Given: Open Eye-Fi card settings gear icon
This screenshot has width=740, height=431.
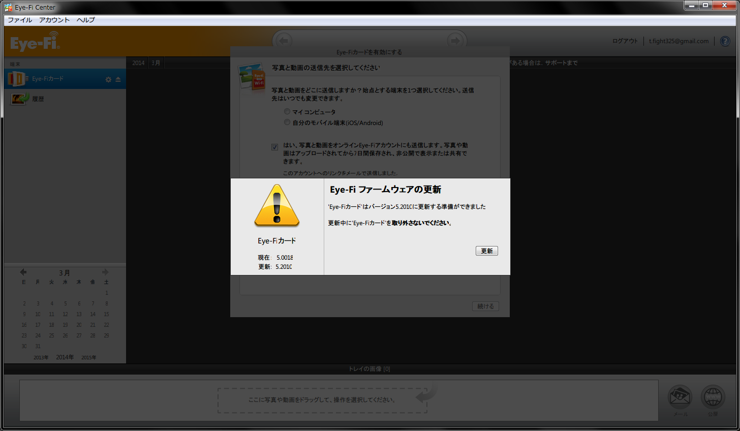Looking at the screenshot, I should click(108, 80).
